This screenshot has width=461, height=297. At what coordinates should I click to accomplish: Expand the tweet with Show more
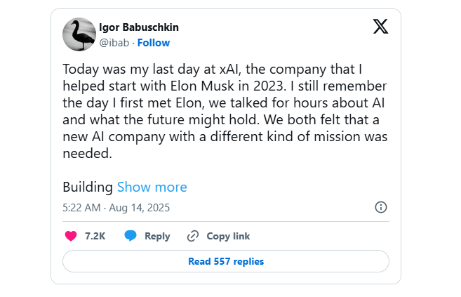point(152,187)
